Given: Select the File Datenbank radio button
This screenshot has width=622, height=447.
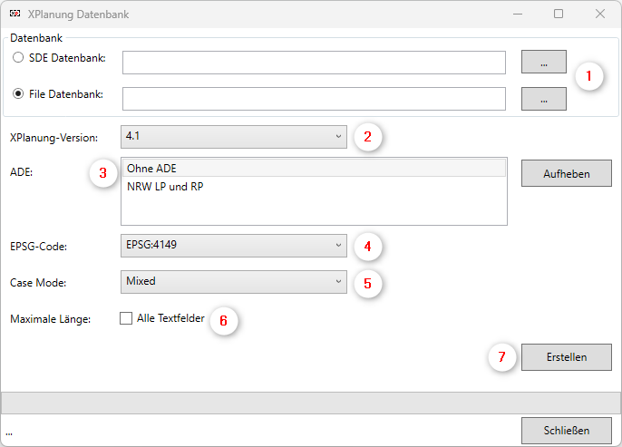Looking at the screenshot, I should point(18,94).
